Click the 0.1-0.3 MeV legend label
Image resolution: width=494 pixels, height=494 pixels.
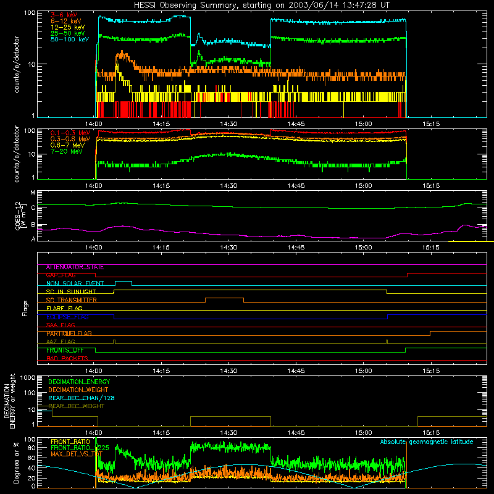(70, 133)
